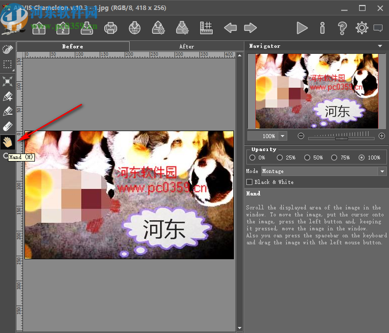
Task: Open image 2 file icon
Action: tap(63, 28)
